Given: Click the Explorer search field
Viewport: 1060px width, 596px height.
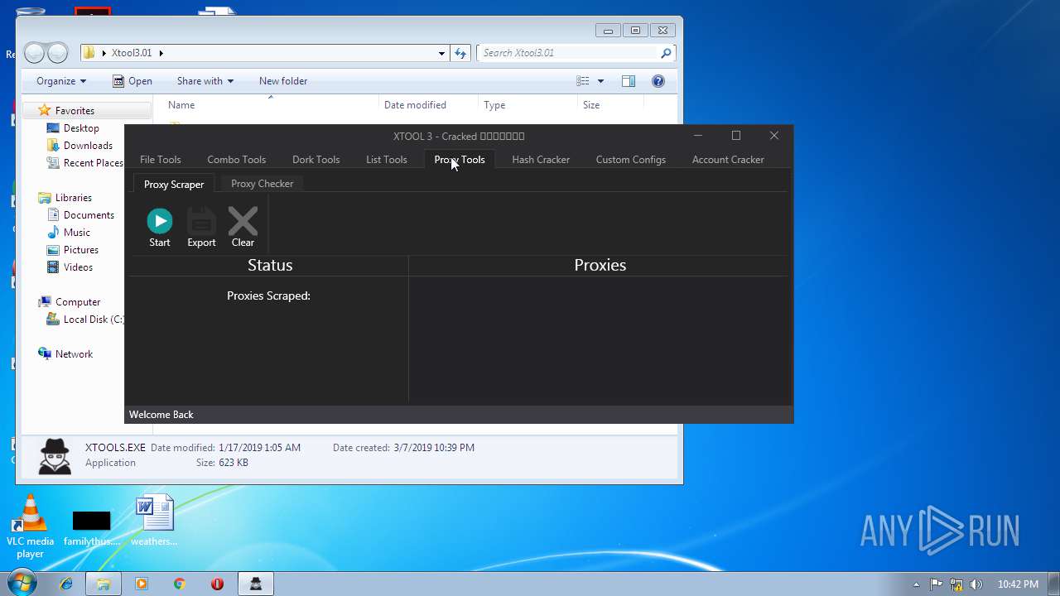Looking at the screenshot, I should tap(570, 53).
